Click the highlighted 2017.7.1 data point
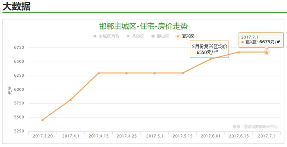 pyautogui.click(x=266, y=52)
